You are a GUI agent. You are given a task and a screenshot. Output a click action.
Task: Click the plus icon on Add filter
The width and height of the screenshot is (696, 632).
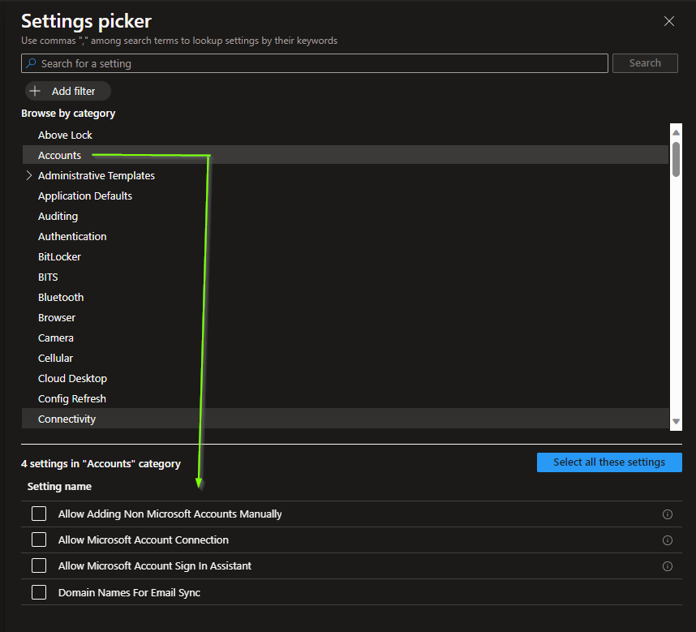[35, 92]
